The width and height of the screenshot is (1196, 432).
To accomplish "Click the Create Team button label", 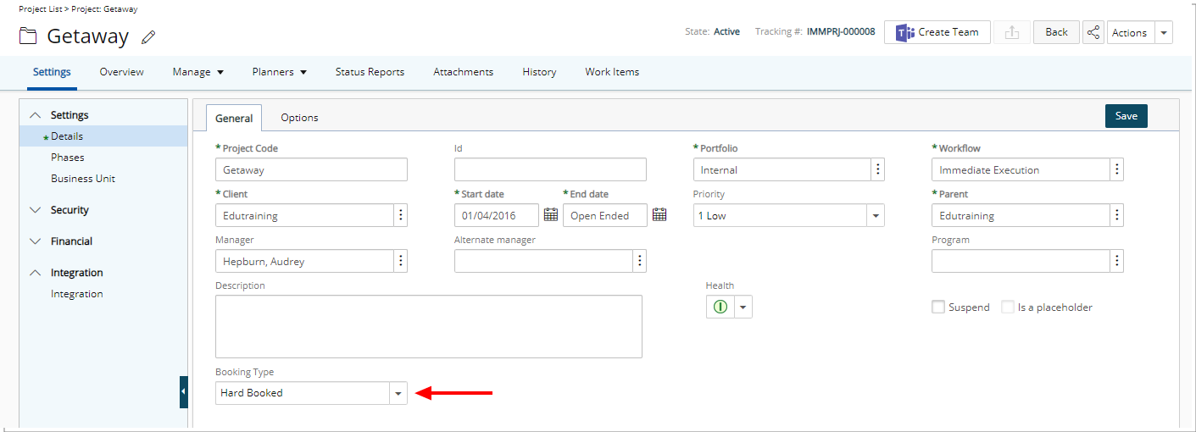I will click(x=948, y=32).
